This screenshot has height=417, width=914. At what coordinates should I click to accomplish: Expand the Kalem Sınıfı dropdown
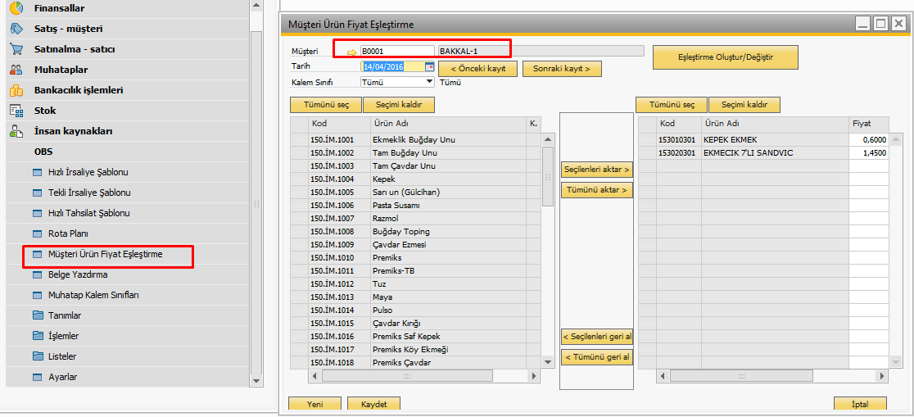click(429, 82)
